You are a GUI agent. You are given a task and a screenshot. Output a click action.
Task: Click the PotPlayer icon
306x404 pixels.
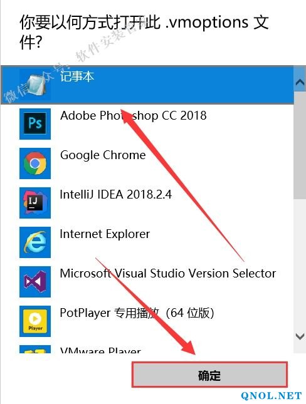(35, 321)
